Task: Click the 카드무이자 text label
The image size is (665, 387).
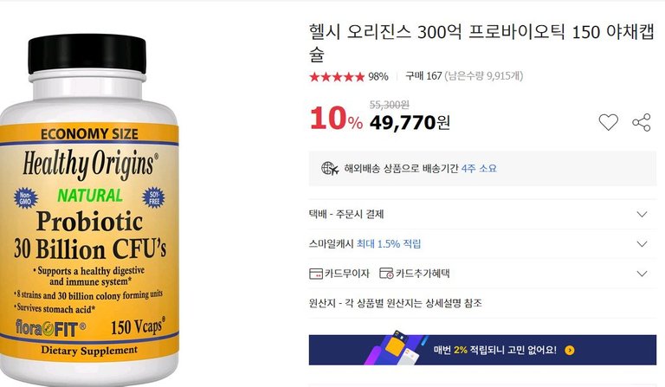Action: click(347, 274)
